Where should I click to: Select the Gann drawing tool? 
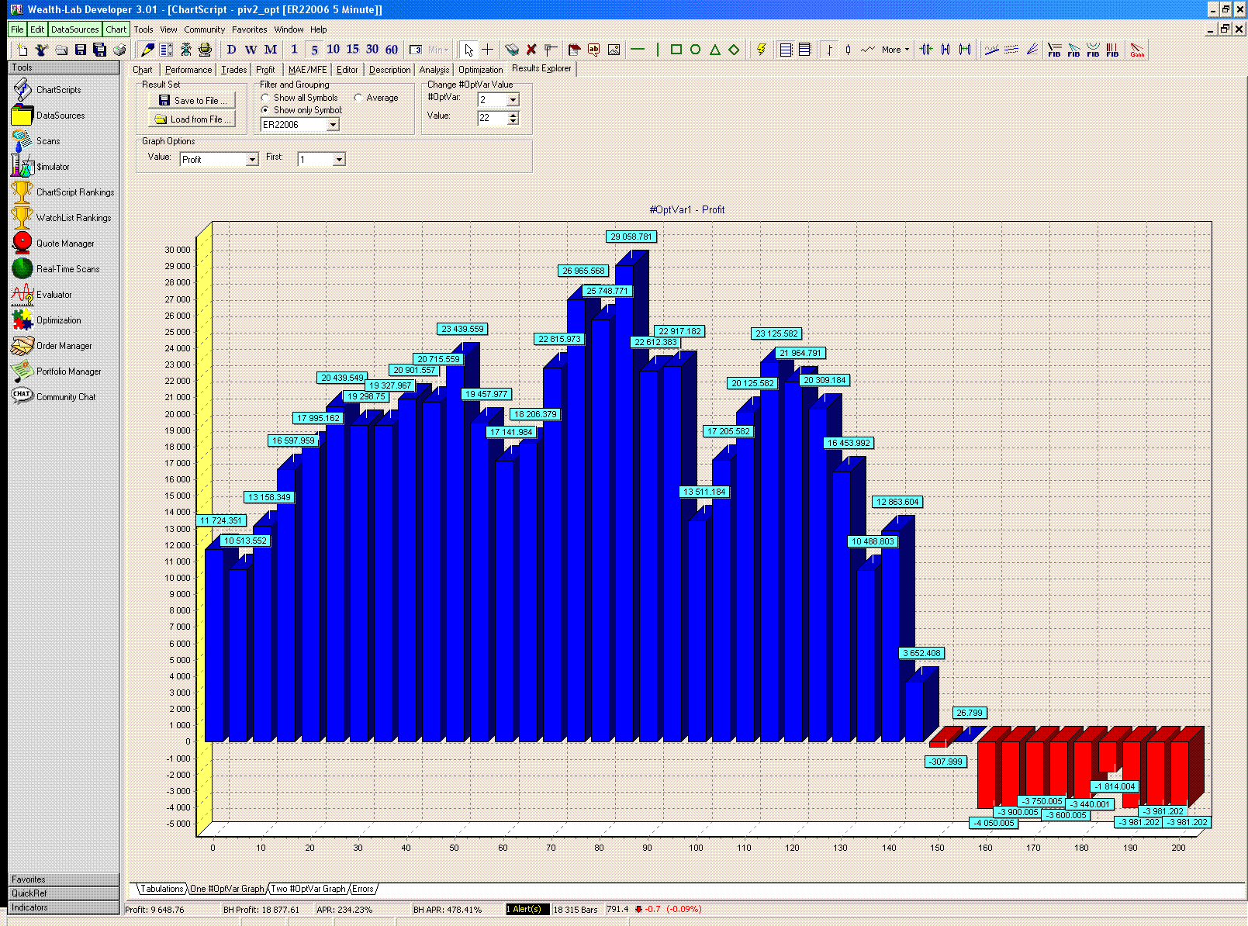point(1137,50)
